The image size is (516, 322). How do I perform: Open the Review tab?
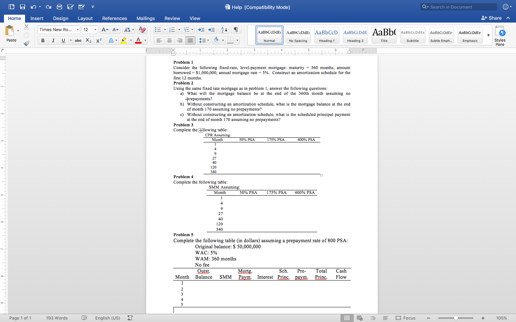click(172, 18)
